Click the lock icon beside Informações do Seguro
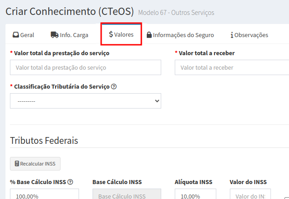Image resolution: width=289 pixels, height=199 pixels. point(149,35)
